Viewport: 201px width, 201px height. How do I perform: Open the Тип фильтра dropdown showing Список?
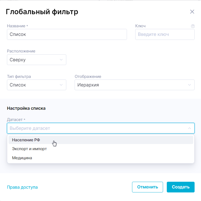[x=37, y=85]
